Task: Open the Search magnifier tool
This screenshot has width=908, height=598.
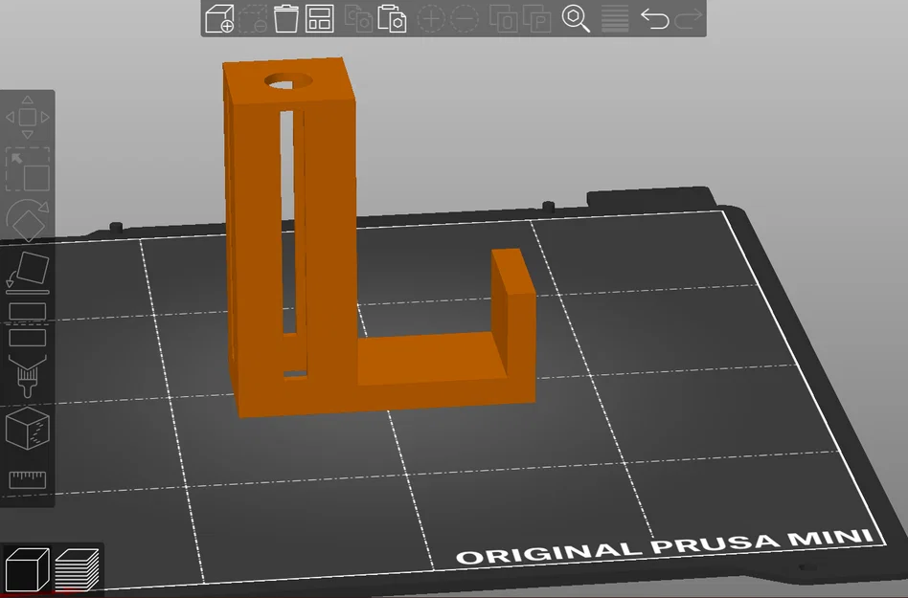Action: (x=576, y=18)
